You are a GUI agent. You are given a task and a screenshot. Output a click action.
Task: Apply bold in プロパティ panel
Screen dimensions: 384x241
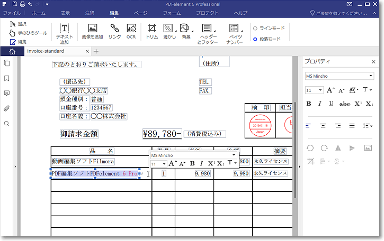[x=309, y=104]
